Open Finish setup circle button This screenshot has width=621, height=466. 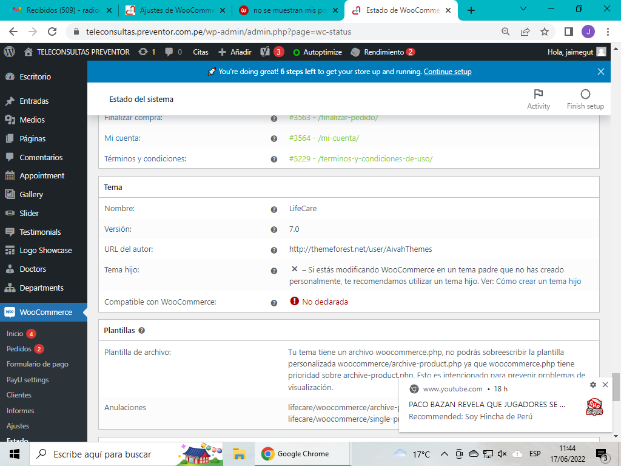tap(585, 99)
